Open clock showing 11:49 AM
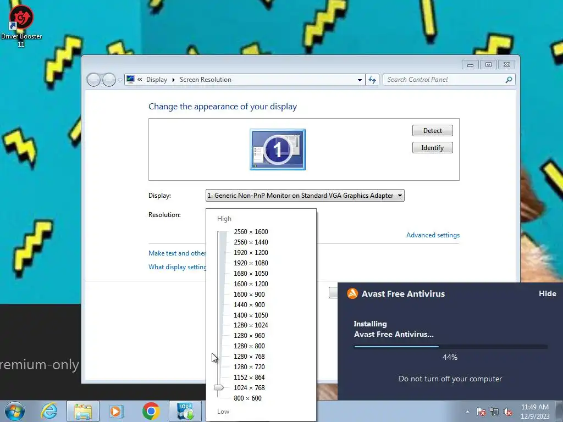The height and width of the screenshot is (422, 563). [535, 412]
